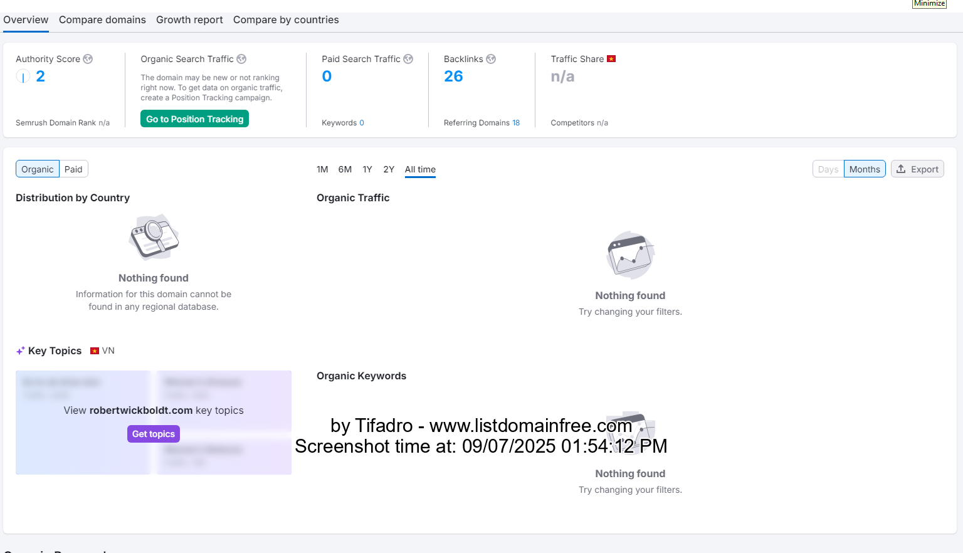Click the globe icon next to Organic Search Traffic
This screenshot has height=553, width=963.
click(x=241, y=59)
